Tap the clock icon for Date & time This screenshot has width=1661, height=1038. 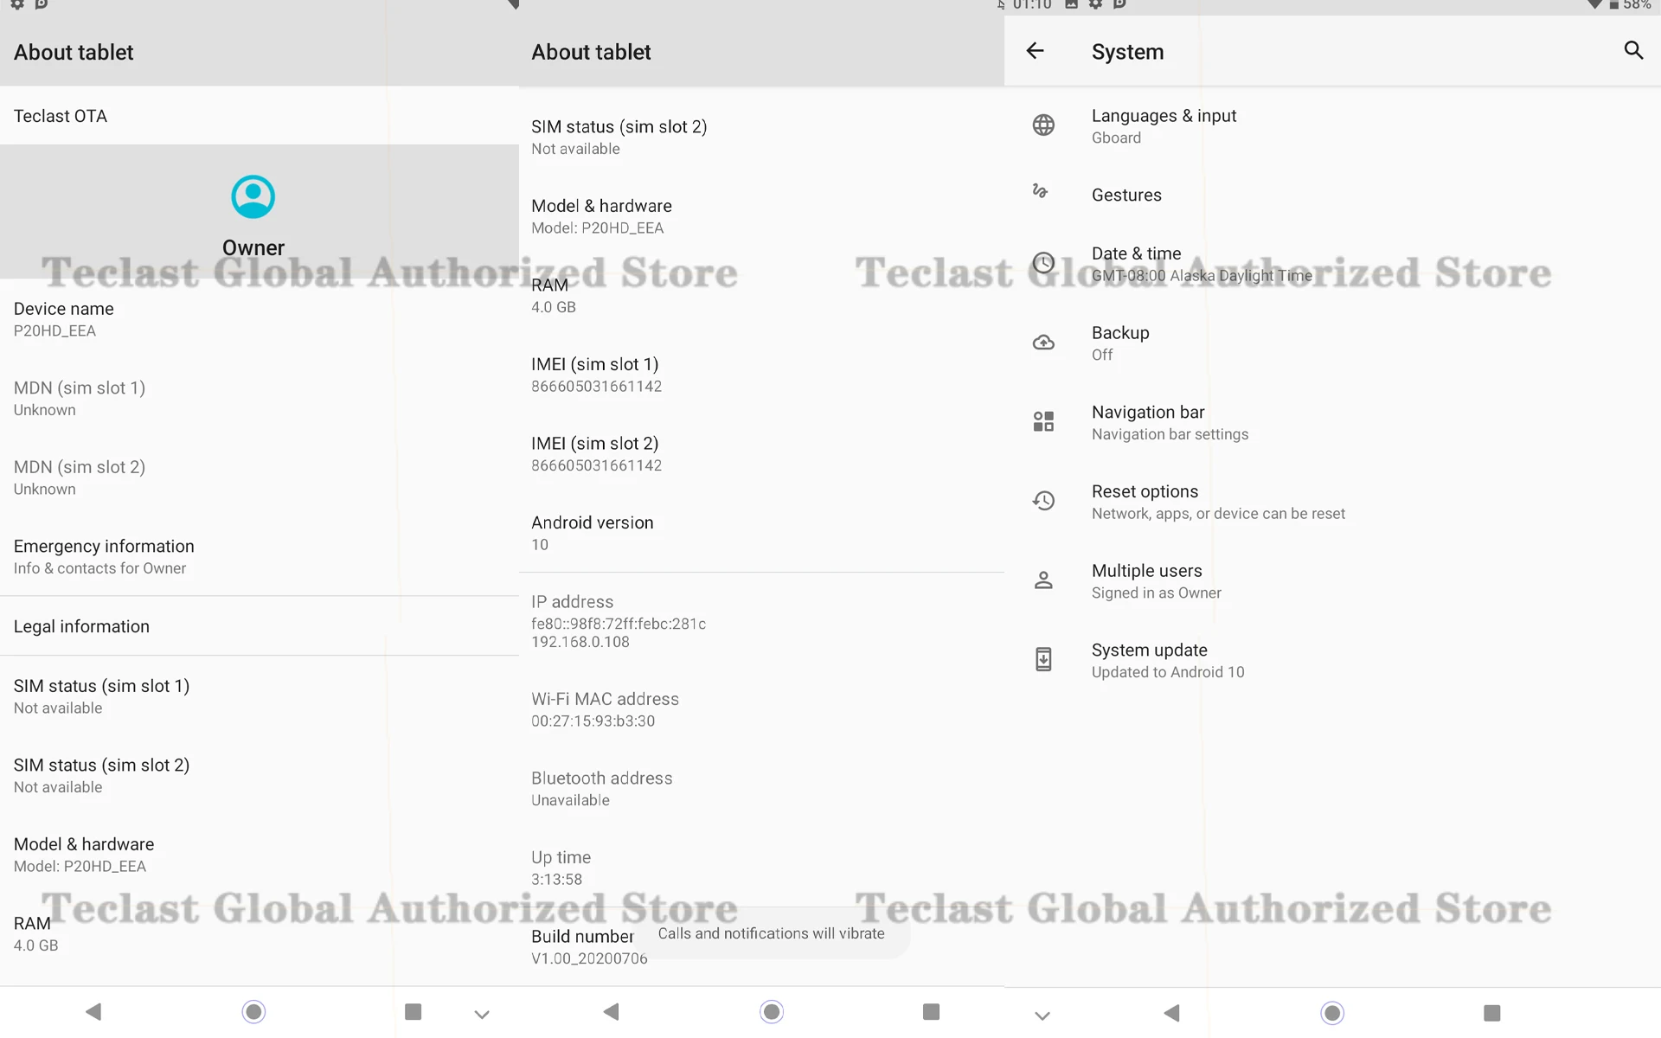(x=1043, y=263)
